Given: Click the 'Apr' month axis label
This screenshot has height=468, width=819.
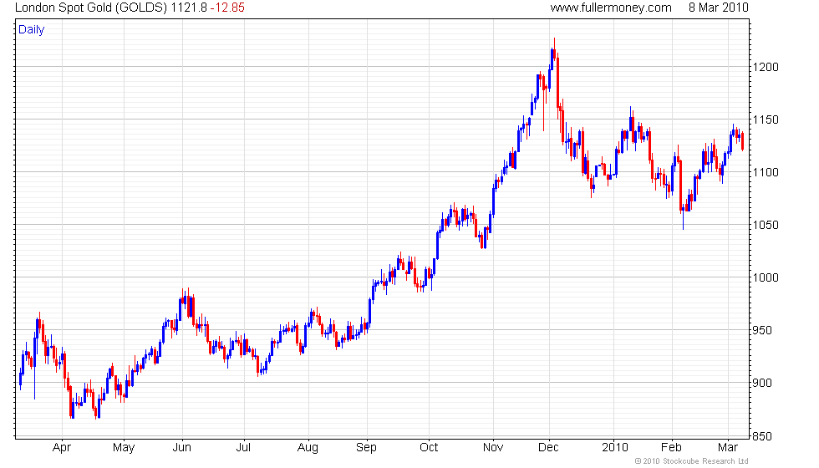Looking at the screenshot, I should pyautogui.click(x=62, y=448).
